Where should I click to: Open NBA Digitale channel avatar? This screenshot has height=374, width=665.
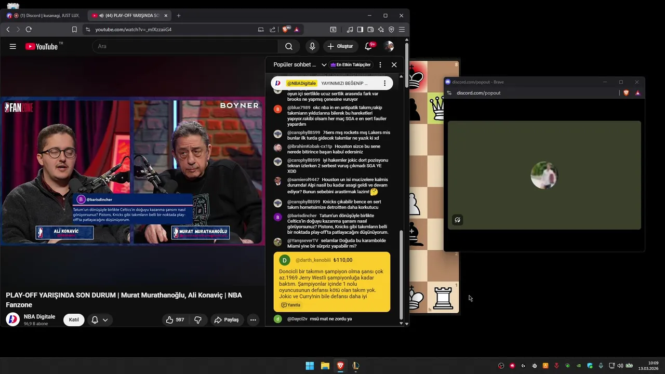[x=12, y=319]
